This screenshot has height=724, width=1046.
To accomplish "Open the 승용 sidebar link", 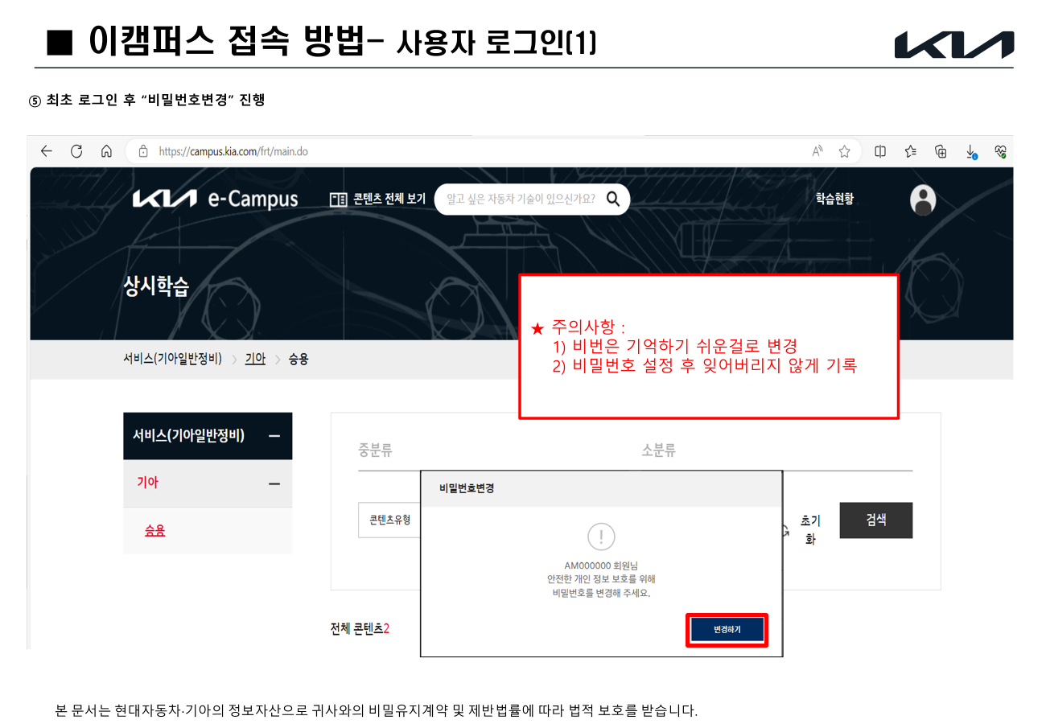I will click(154, 531).
